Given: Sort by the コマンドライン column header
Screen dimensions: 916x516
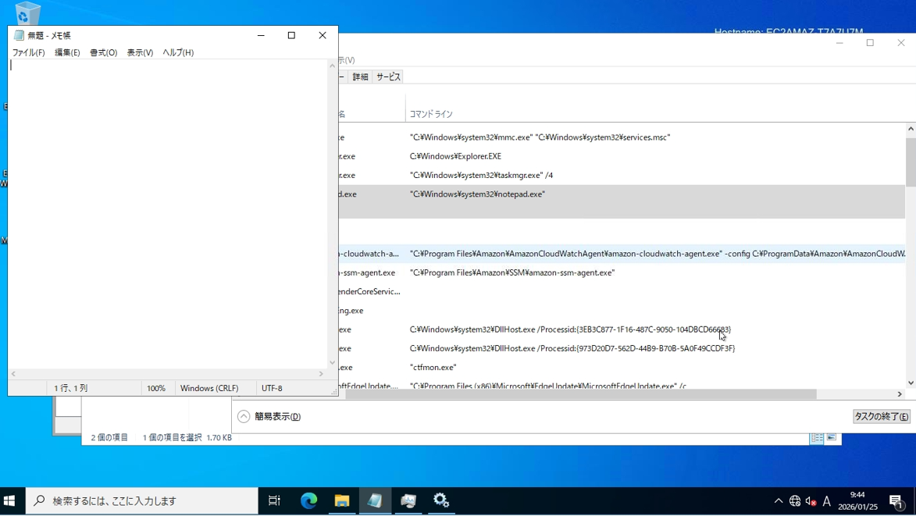Looking at the screenshot, I should click(431, 114).
